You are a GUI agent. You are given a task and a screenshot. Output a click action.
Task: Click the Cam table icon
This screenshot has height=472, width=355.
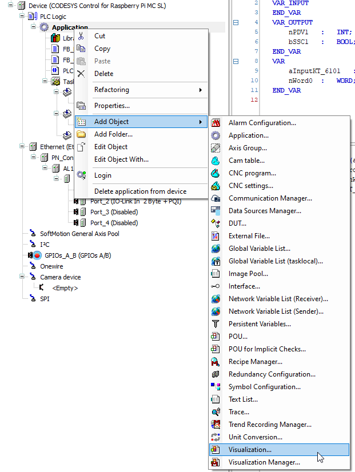216,161
